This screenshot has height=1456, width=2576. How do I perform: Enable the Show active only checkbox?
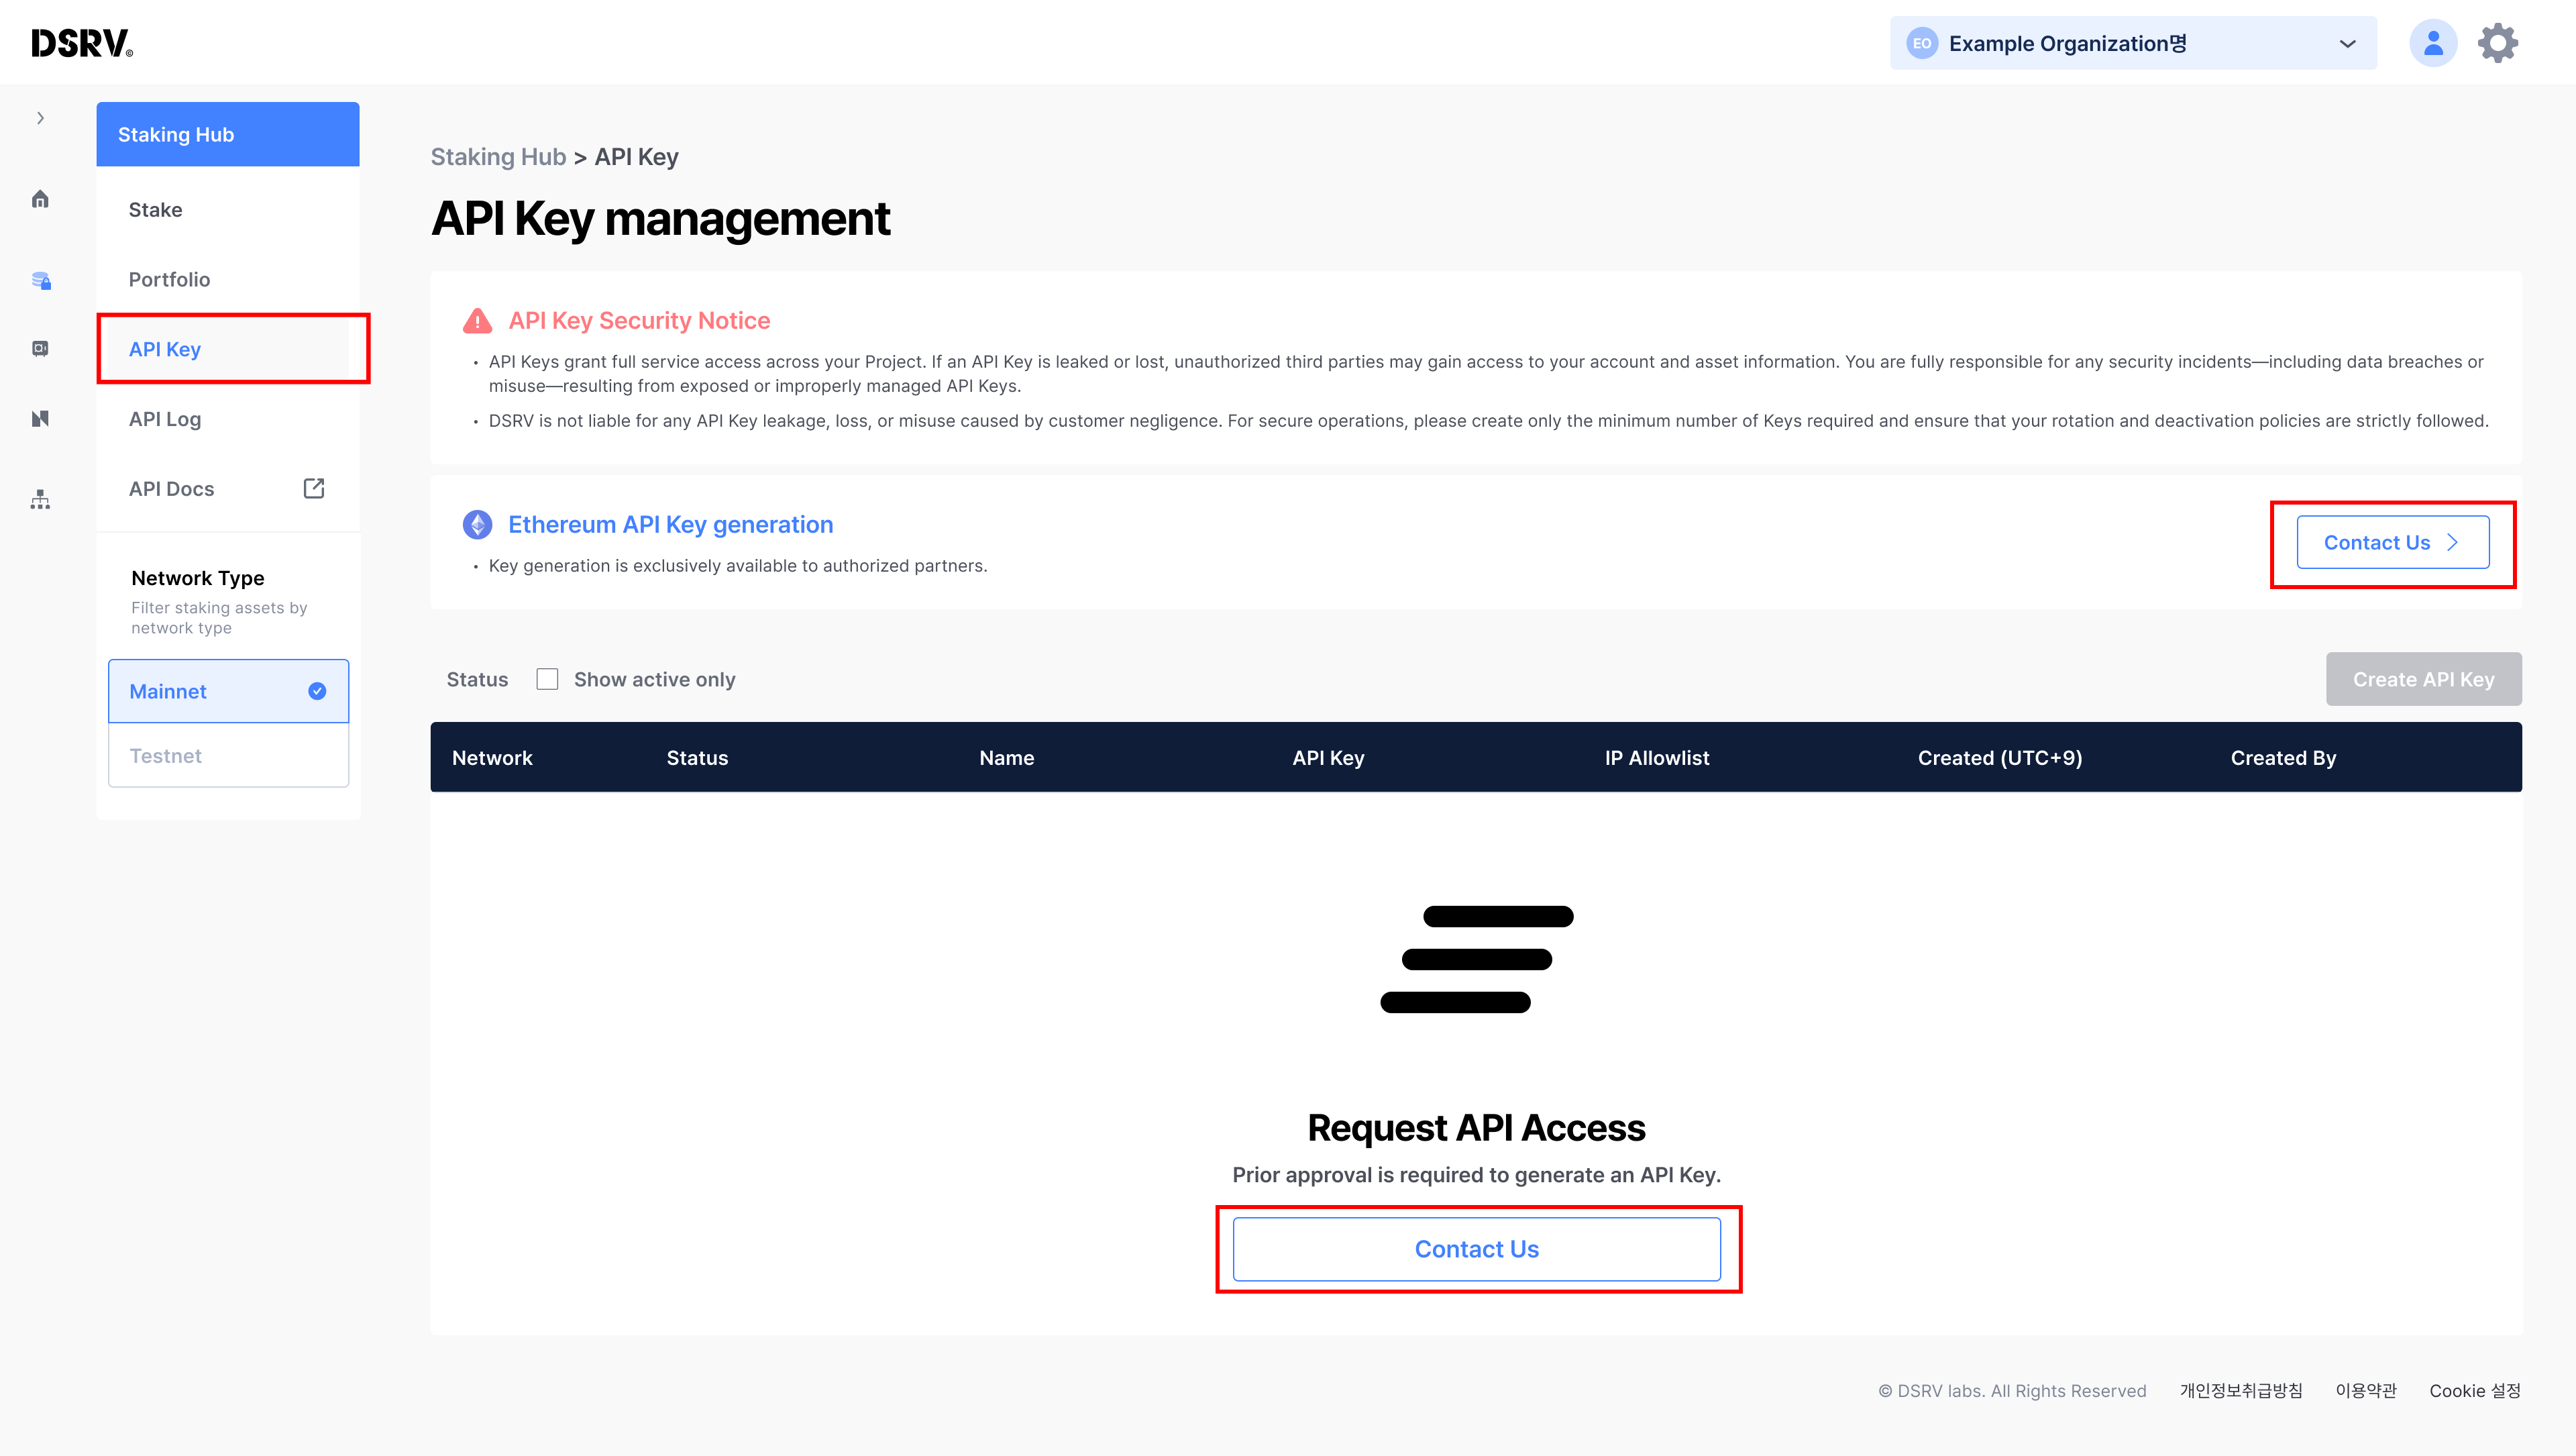[547, 679]
